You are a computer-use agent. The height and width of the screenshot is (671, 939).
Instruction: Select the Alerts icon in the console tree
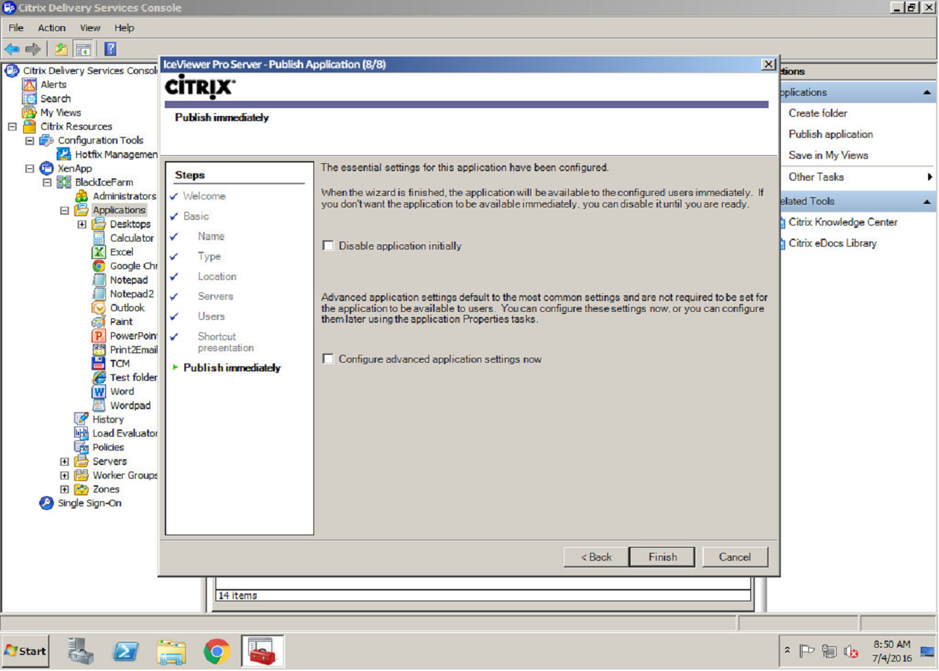coord(29,85)
